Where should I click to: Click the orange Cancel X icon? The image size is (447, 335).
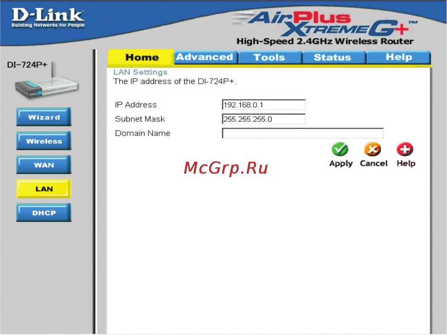click(x=373, y=149)
